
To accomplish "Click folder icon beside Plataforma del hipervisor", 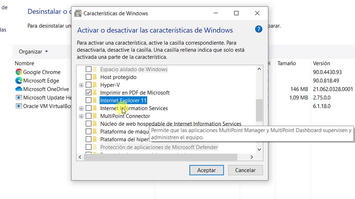I will point(95,139).
